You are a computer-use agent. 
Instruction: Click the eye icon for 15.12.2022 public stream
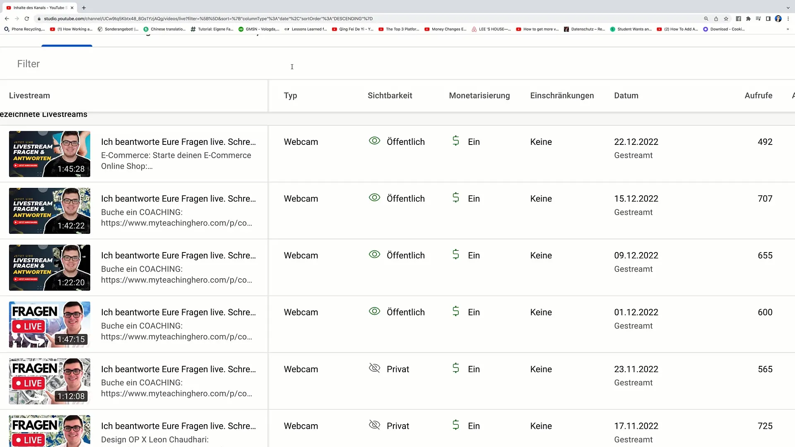[375, 197]
